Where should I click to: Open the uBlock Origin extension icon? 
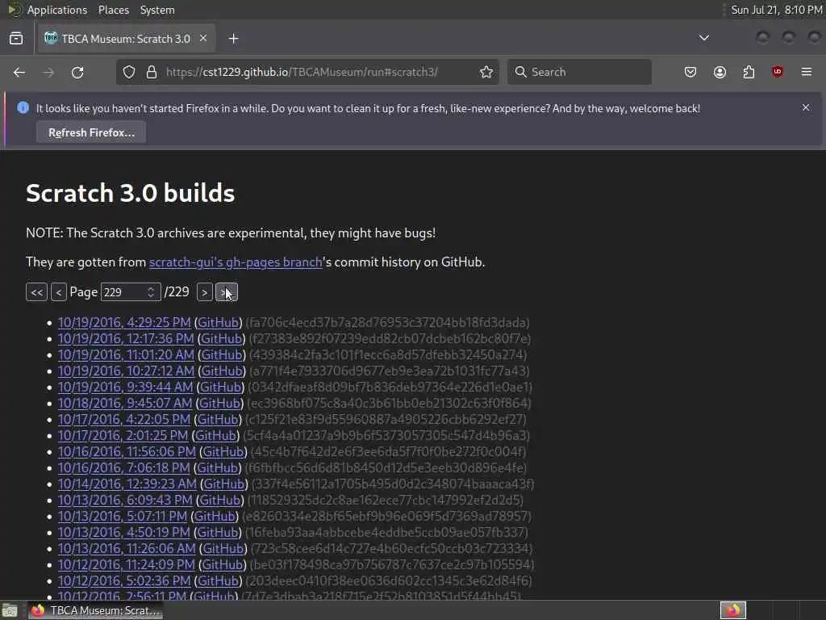click(777, 72)
